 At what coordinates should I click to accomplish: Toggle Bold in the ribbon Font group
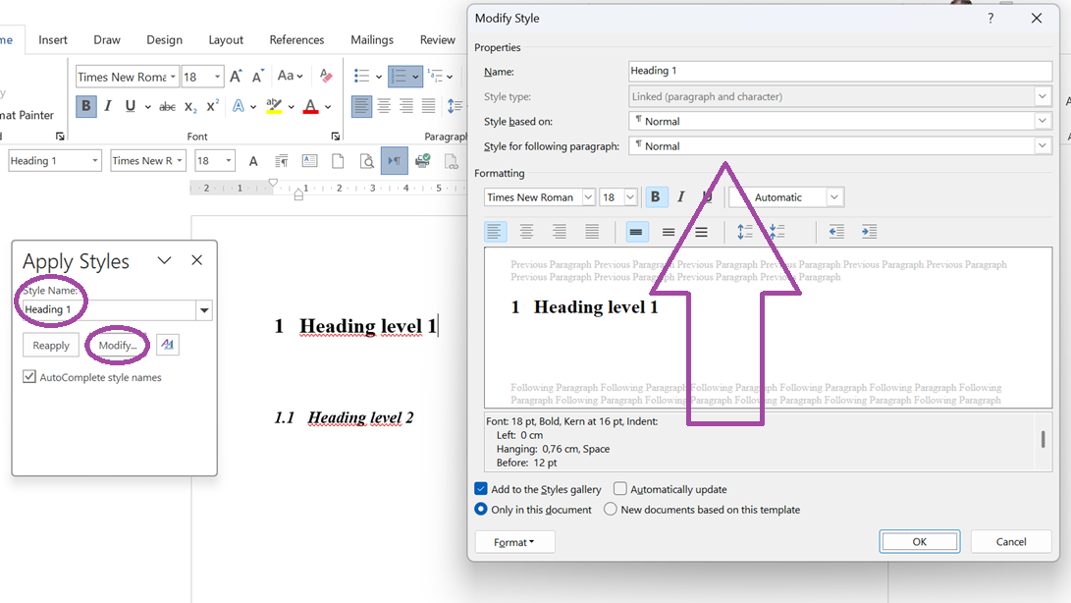pos(86,106)
